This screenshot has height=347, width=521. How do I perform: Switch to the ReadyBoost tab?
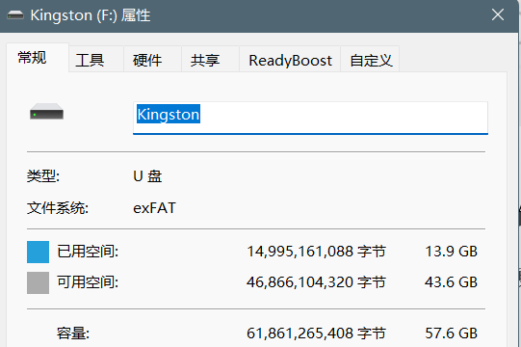290,60
